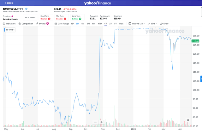Select the 1D time range
The height and width of the screenshot is (132, 202).
tap(72, 24)
